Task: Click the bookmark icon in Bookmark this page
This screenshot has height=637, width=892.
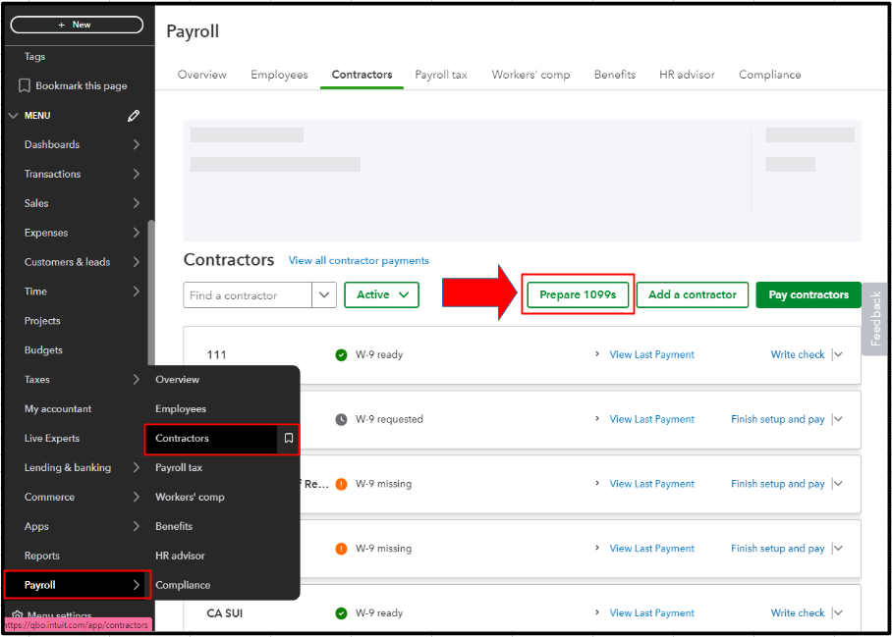Action: (24, 85)
